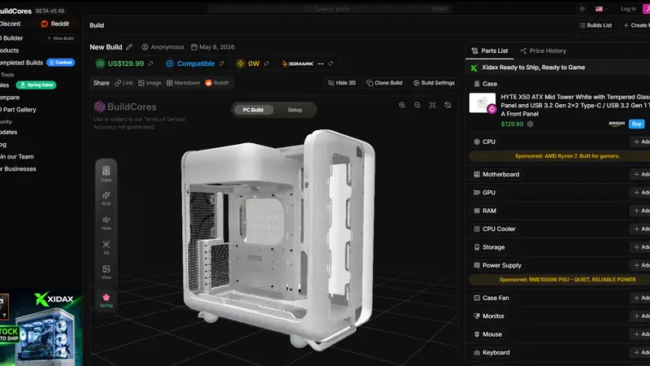The height and width of the screenshot is (366, 650).
Task: Open Join our Team page
Action: (17, 156)
